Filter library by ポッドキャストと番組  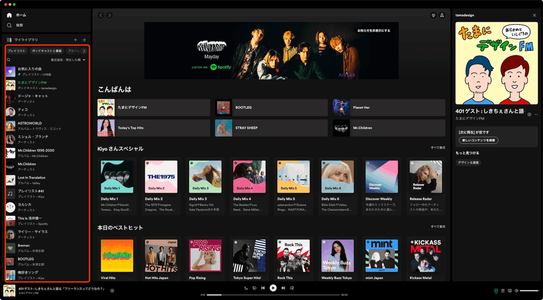(x=47, y=51)
